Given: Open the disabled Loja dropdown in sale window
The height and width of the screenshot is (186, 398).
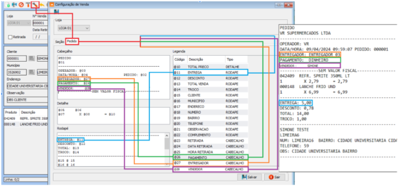Looking at the screenshot, I should (19, 23).
